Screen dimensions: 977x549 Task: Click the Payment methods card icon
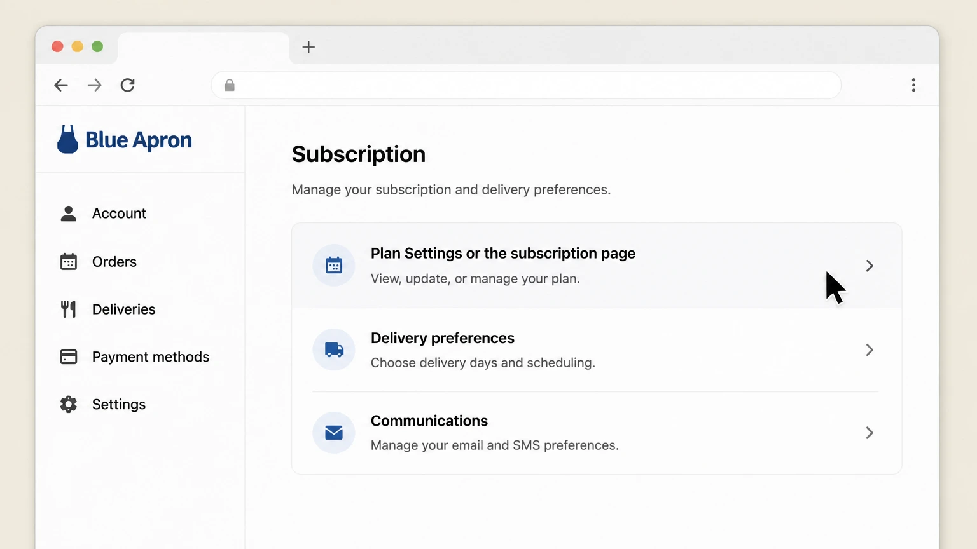tap(69, 357)
